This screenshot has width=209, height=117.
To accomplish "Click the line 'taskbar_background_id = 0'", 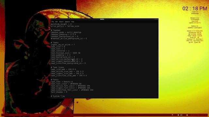I will (64, 36).
